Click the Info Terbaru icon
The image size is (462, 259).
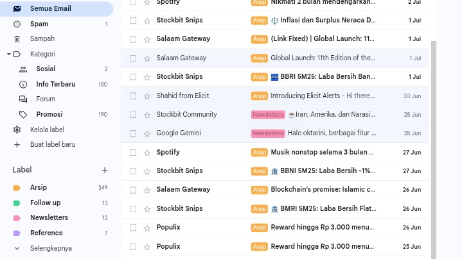click(x=23, y=85)
